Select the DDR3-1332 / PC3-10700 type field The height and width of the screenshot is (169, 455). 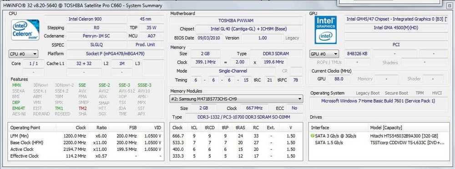tap(243, 117)
